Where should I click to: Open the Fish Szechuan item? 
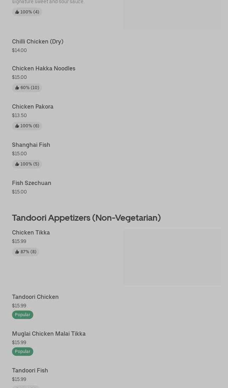tap(32, 183)
